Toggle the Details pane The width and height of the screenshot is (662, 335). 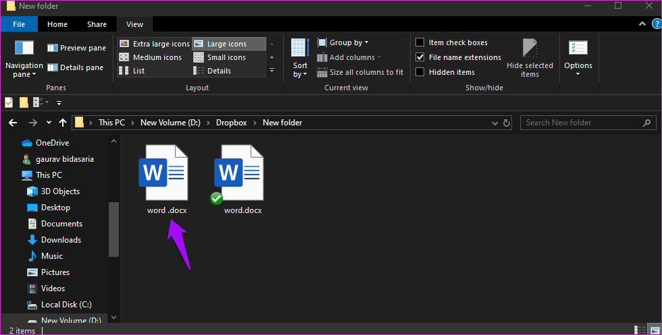(75, 67)
